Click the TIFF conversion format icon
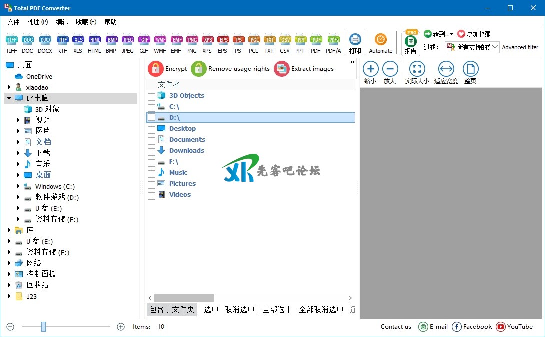Screen dimensions: 545x337 pos(11,40)
